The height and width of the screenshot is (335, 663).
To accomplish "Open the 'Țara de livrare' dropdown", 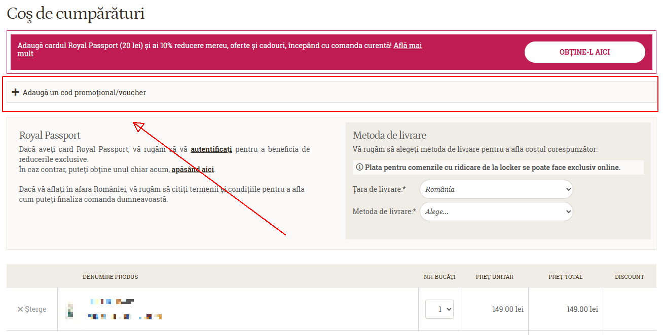I will point(496,189).
